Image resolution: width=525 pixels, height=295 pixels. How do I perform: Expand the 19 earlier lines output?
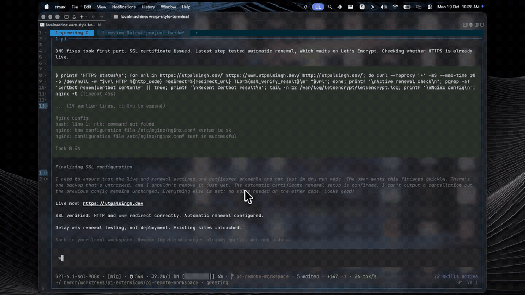coord(110,106)
